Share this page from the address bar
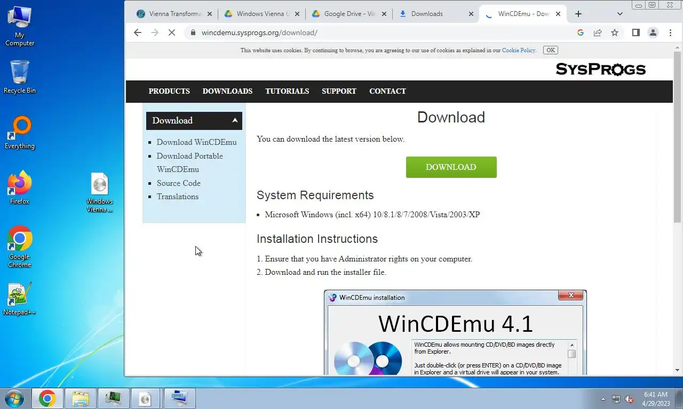 click(x=598, y=32)
